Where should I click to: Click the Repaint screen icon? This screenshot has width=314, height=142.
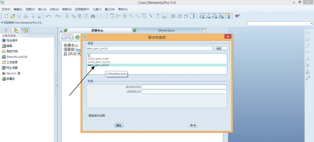[112, 16]
